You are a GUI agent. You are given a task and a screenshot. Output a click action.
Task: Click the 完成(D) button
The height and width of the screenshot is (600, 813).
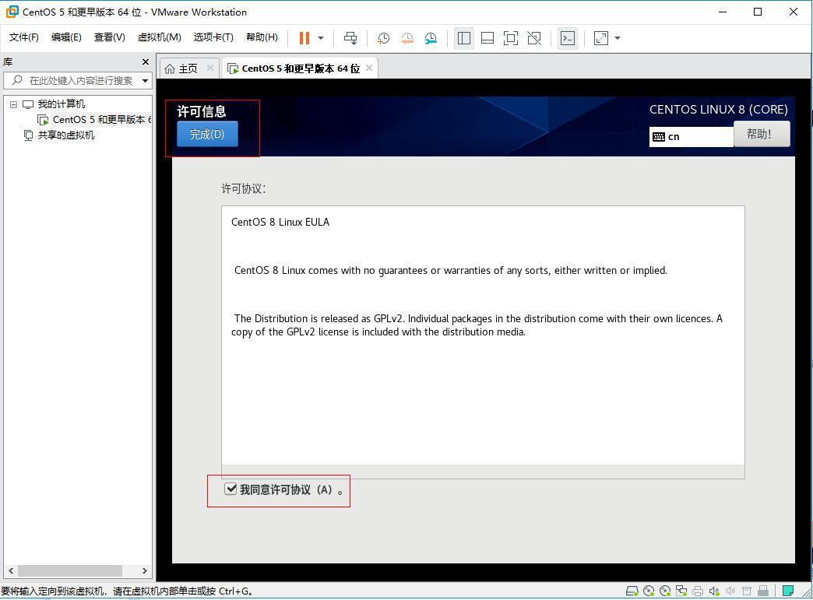(207, 134)
